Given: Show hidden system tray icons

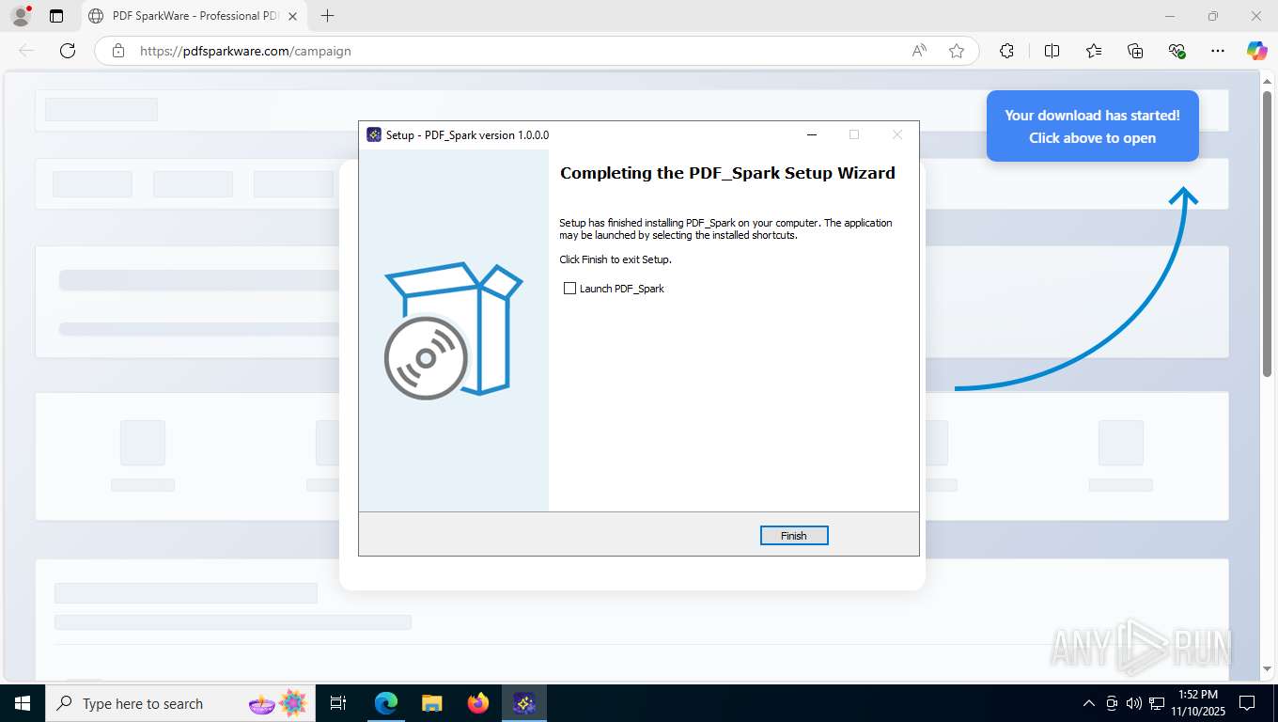Looking at the screenshot, I should pos(1089,703).
